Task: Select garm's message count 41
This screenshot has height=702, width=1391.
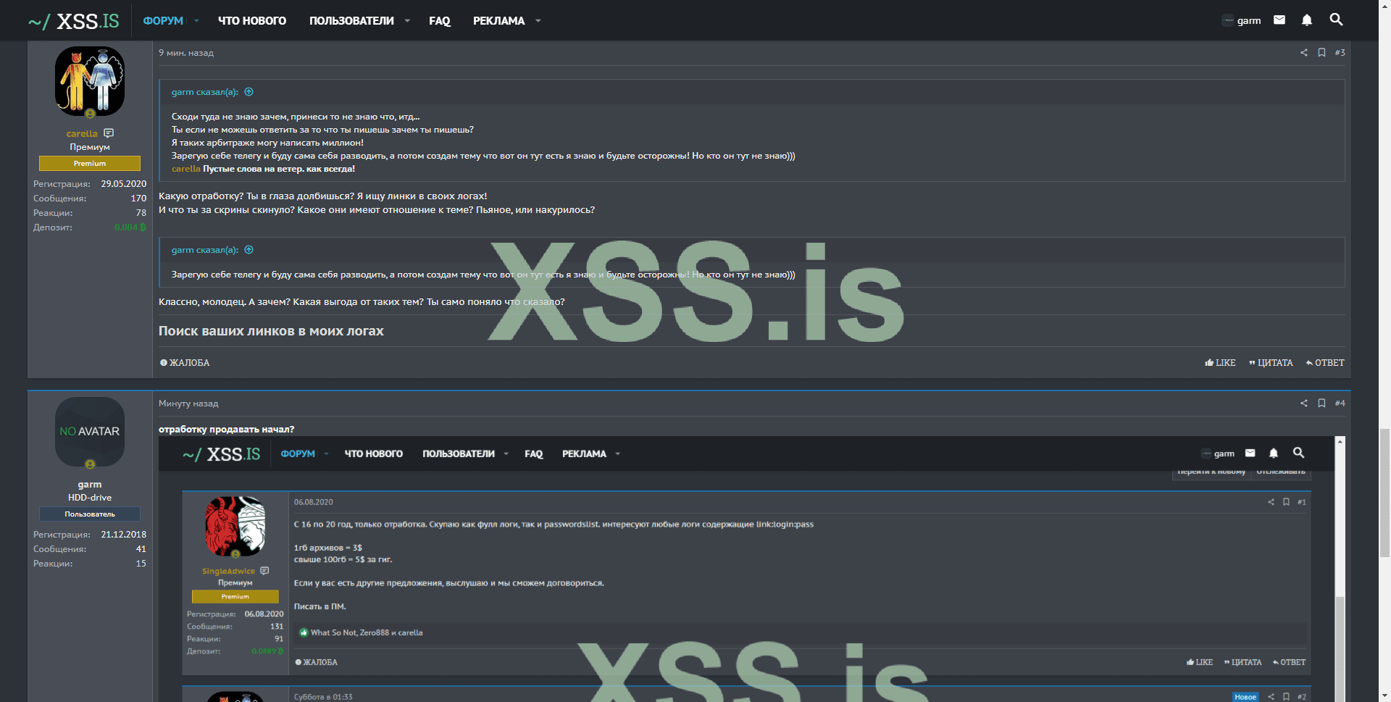Action: point(141,549)
